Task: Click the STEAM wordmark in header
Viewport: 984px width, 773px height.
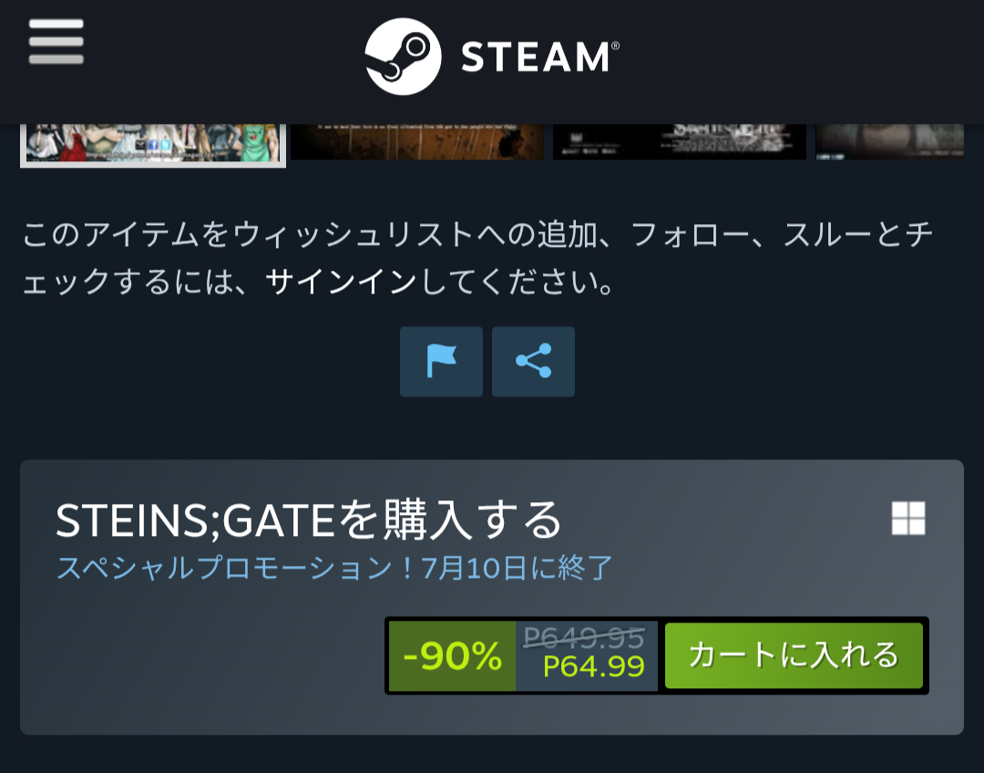Action: point(540,57)
